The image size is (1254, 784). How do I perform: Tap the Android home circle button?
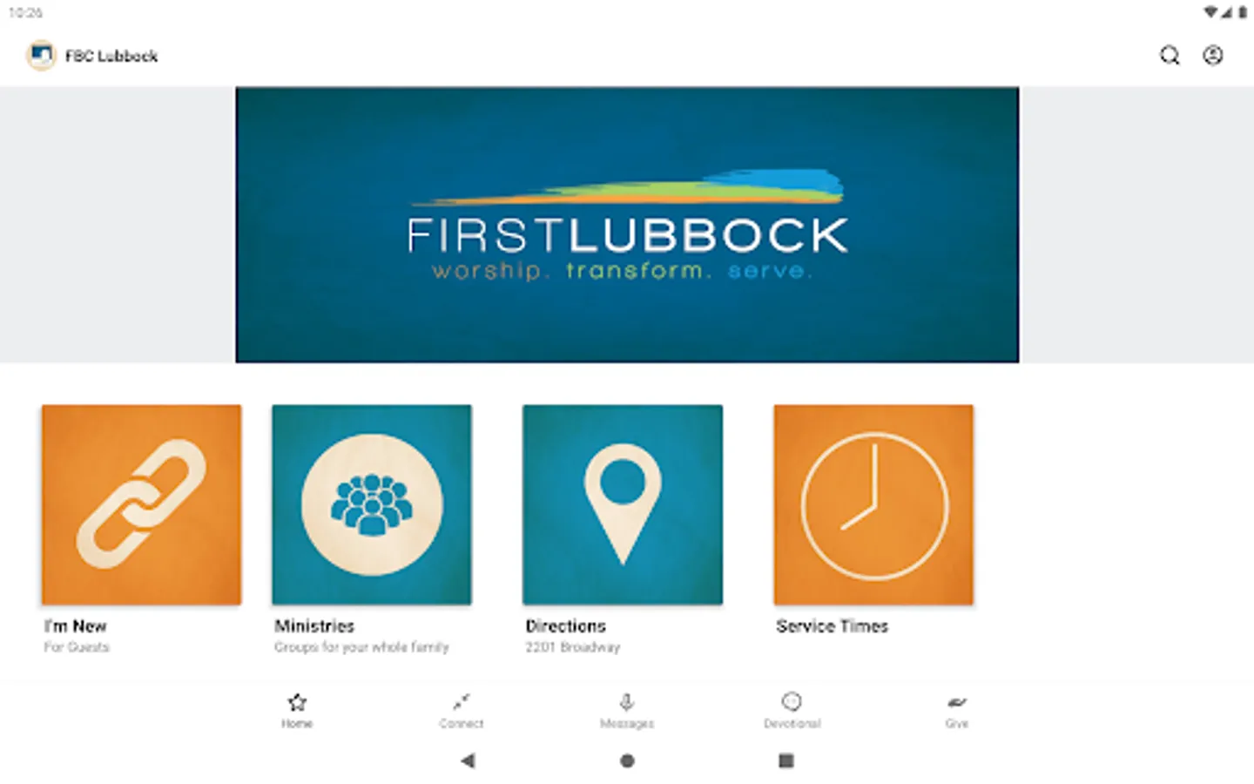tap(627, 760)
